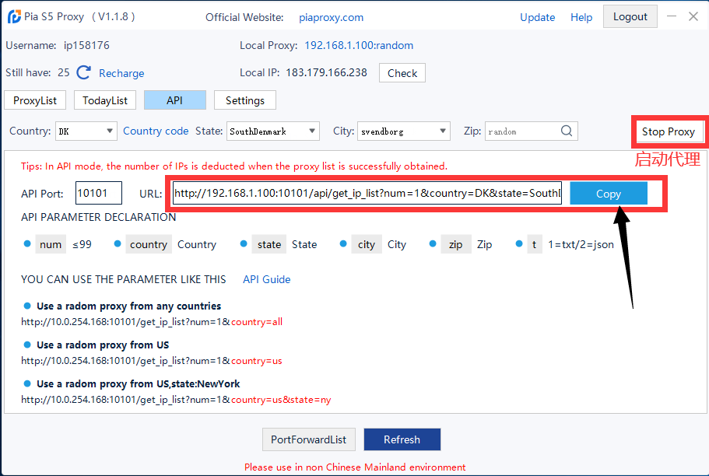Open the TodayList tab
This screenshot has height=476, width=709.
point(105,100)
